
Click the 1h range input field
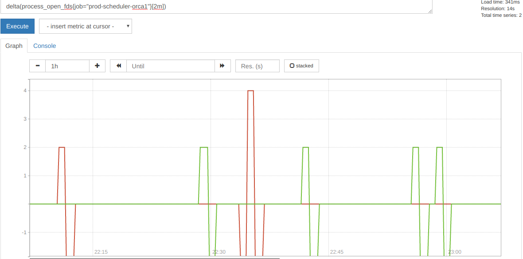click(67, 66)
